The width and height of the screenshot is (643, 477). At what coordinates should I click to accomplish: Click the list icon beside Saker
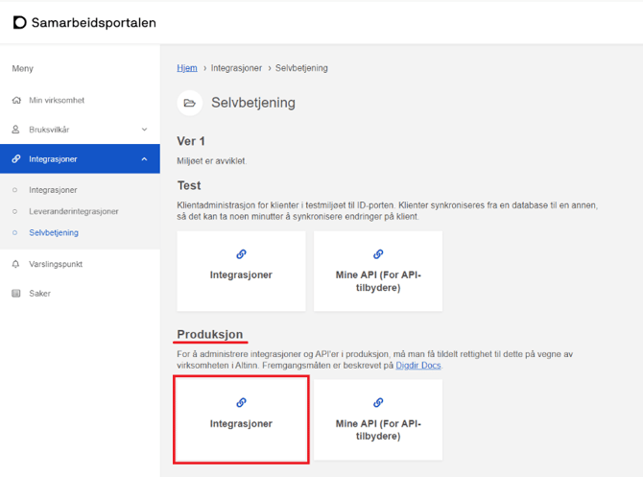(x=16, y=294)
